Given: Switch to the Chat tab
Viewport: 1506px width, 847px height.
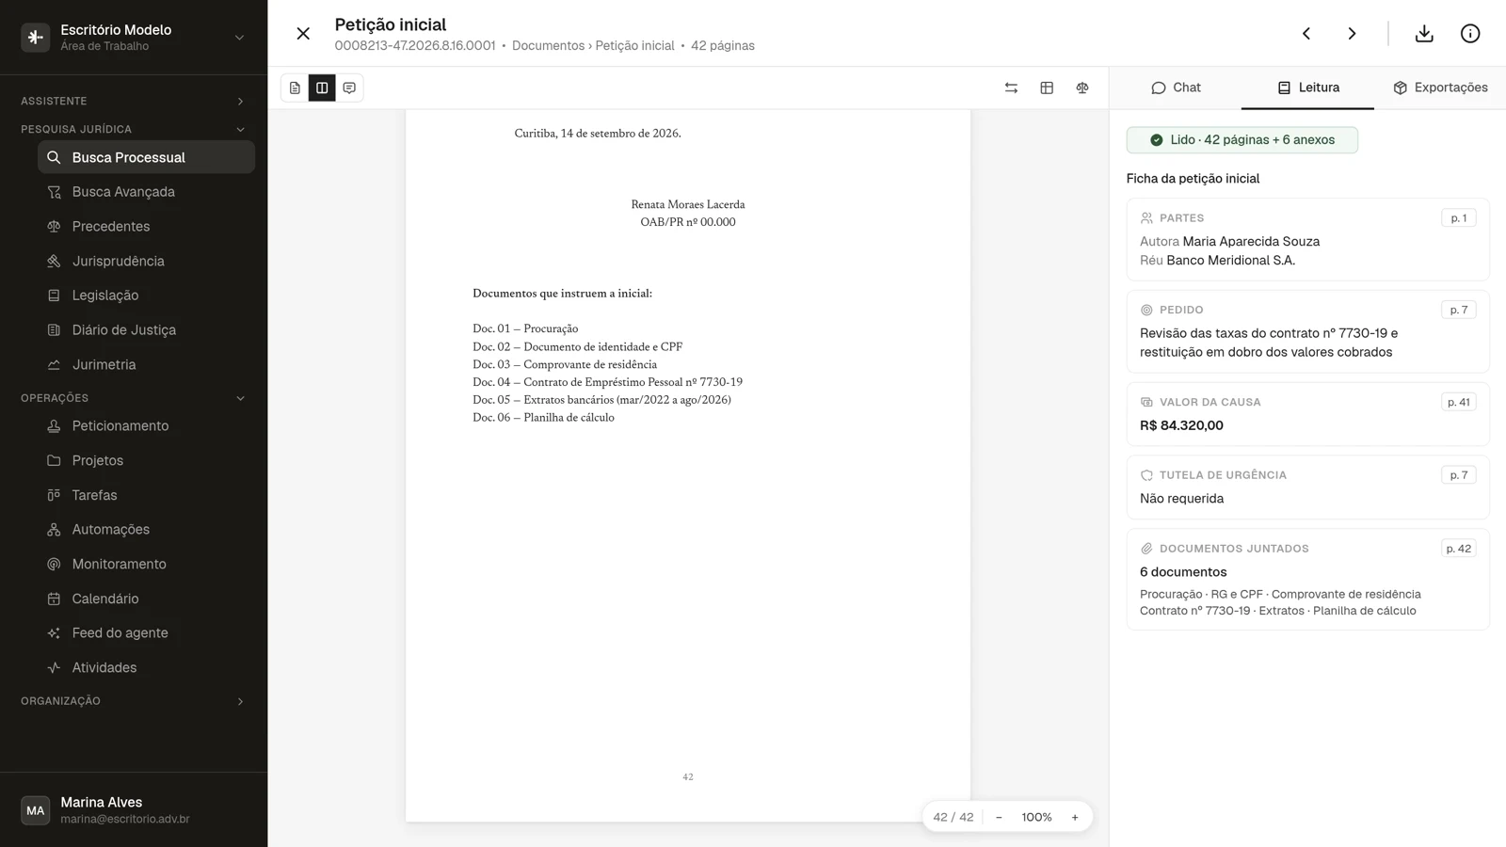Looking at the screenshot, I should [1176, 88].
